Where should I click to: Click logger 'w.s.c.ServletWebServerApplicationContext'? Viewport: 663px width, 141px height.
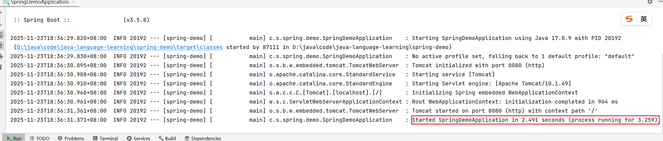point(336,102)
